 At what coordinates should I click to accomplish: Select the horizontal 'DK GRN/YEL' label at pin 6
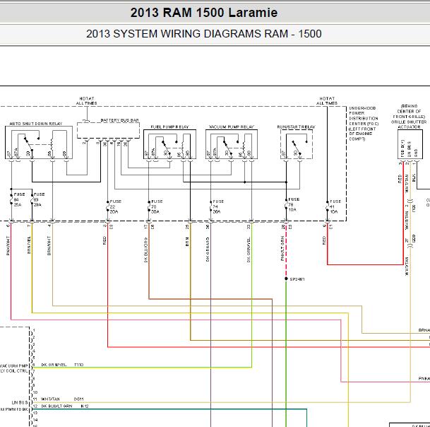pos(54,365)
